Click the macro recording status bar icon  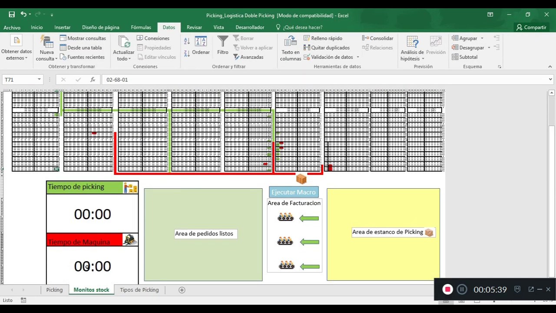pos(23,300)
